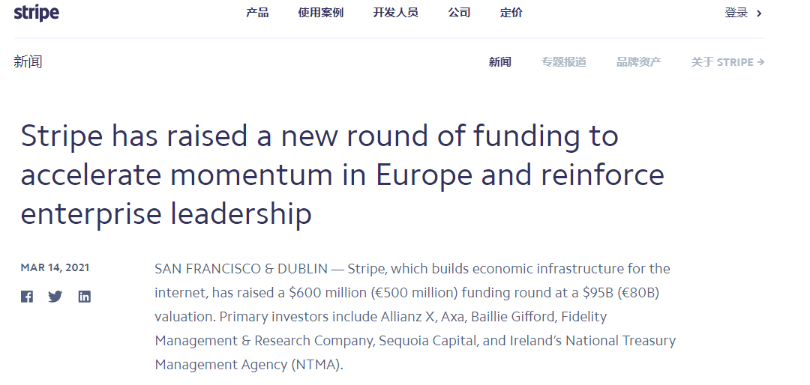This screenshot has width=810, height=385.
Task: Click the Stripe logo
Action: point(36,13)
